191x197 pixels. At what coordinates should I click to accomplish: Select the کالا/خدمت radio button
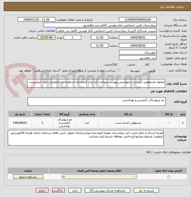click(121, 64)
